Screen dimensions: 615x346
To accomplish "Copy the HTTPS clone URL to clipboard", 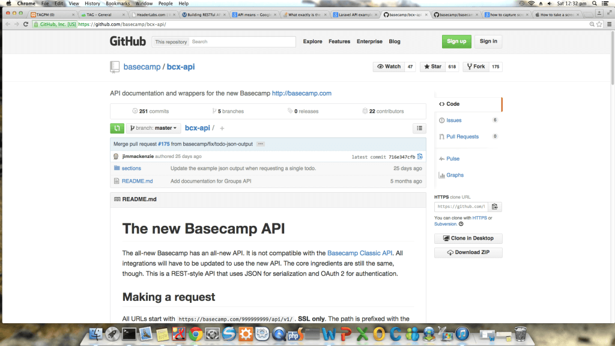I will tap(495, 207).
